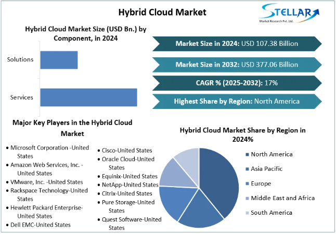
Task: Select the CAGR % (2025-2032) banner
Action: 237,83
